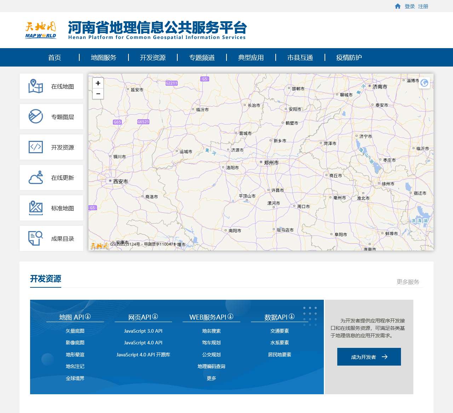This screenshot has height=413, width=453.
Task: Open 影像底图 link
Action: (x=75, y=343)
